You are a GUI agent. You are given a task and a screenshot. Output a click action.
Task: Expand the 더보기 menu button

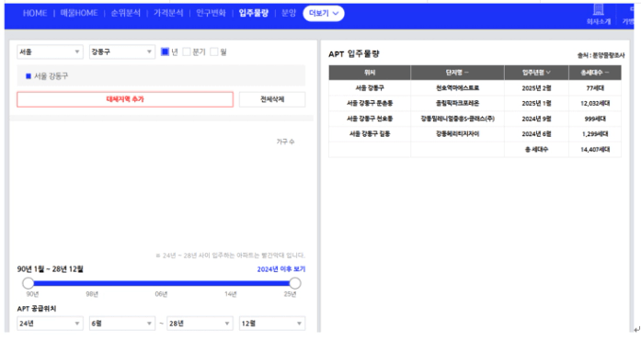[x=324, y=13]
